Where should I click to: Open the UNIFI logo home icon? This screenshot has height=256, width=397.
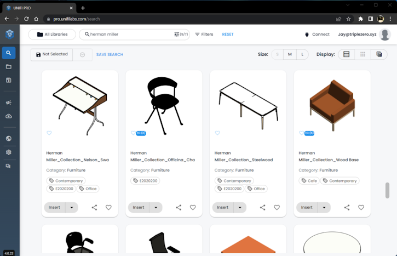click(10, 34)
